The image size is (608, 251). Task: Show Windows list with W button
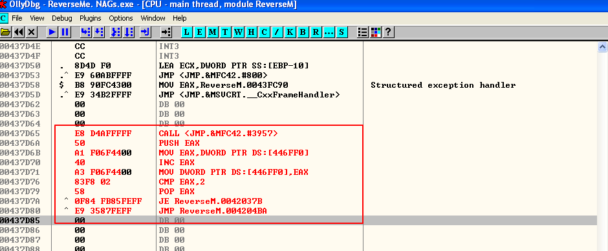(238, 32)
